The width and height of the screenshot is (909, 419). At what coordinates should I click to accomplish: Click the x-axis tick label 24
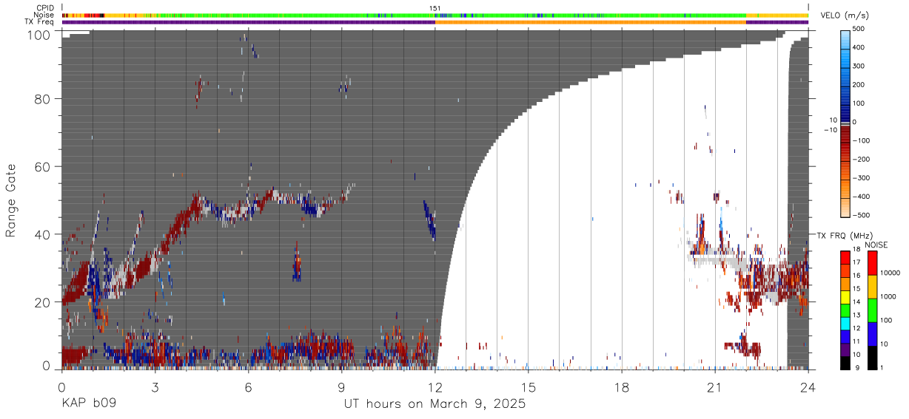tap(808, 386)
